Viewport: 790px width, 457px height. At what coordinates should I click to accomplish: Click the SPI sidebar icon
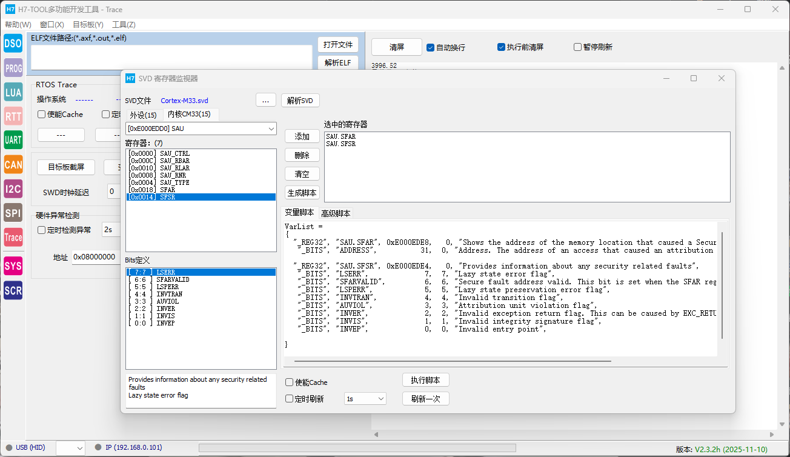point(13,213)
